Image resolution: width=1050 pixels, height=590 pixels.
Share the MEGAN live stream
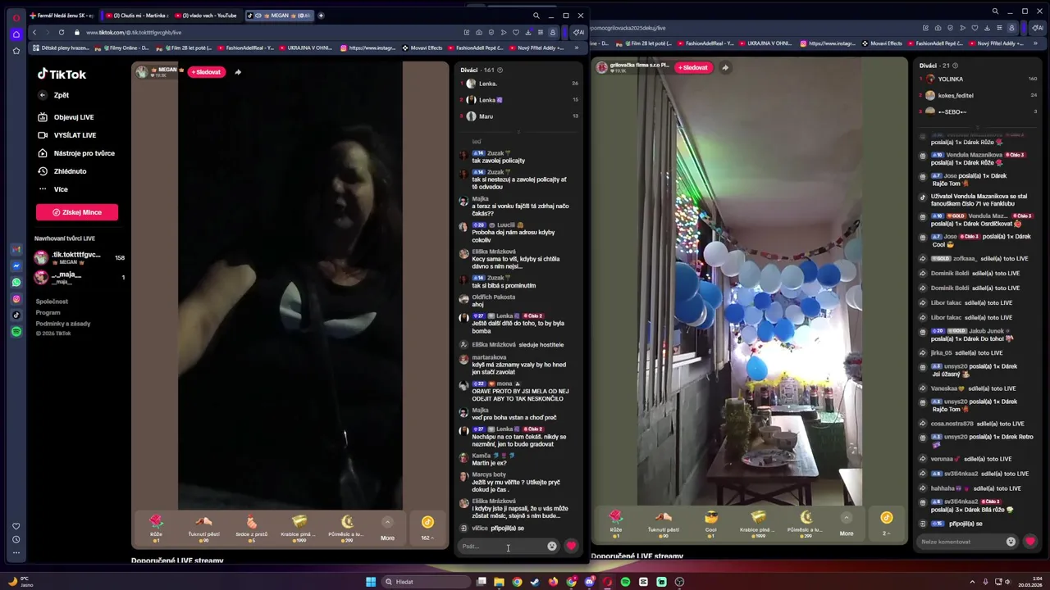pos(238,72)
